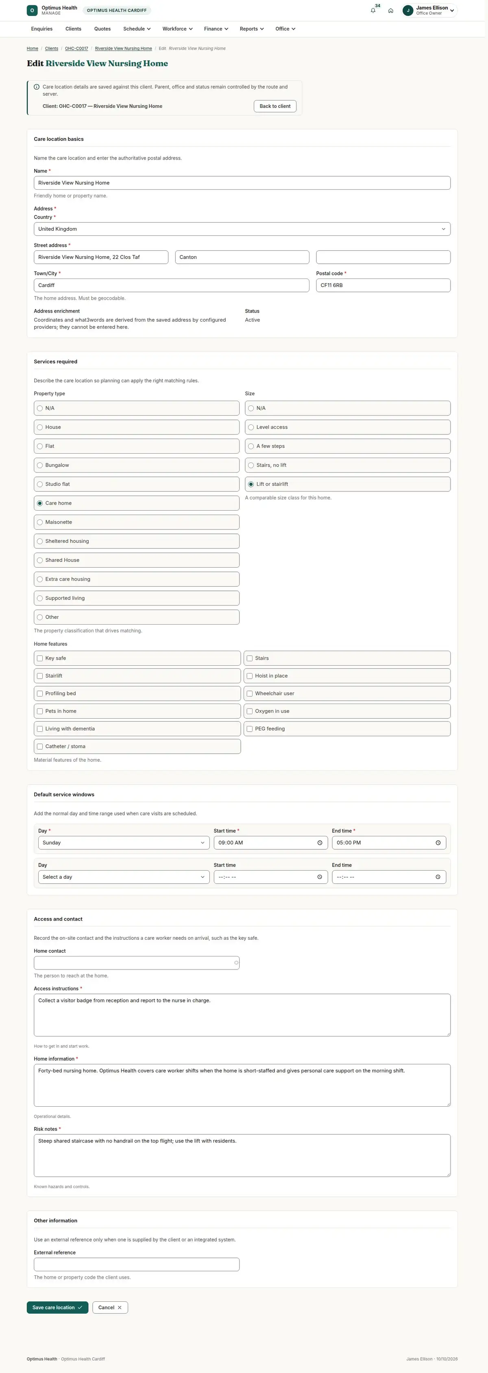Open Sunday start time clock picker
Viewport: 488px width, 1373px height.
320,843
